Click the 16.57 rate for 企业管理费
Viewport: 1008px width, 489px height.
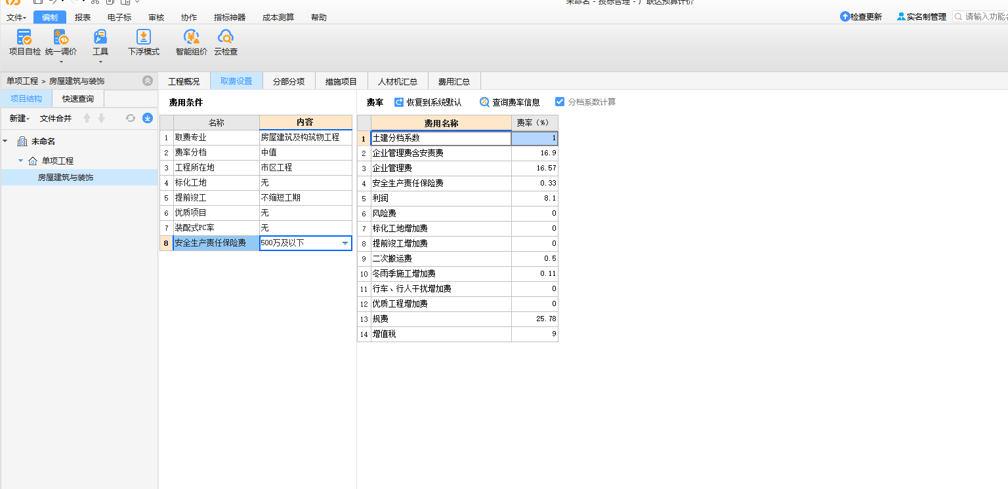pyautogui.click(x=535, y=168)
